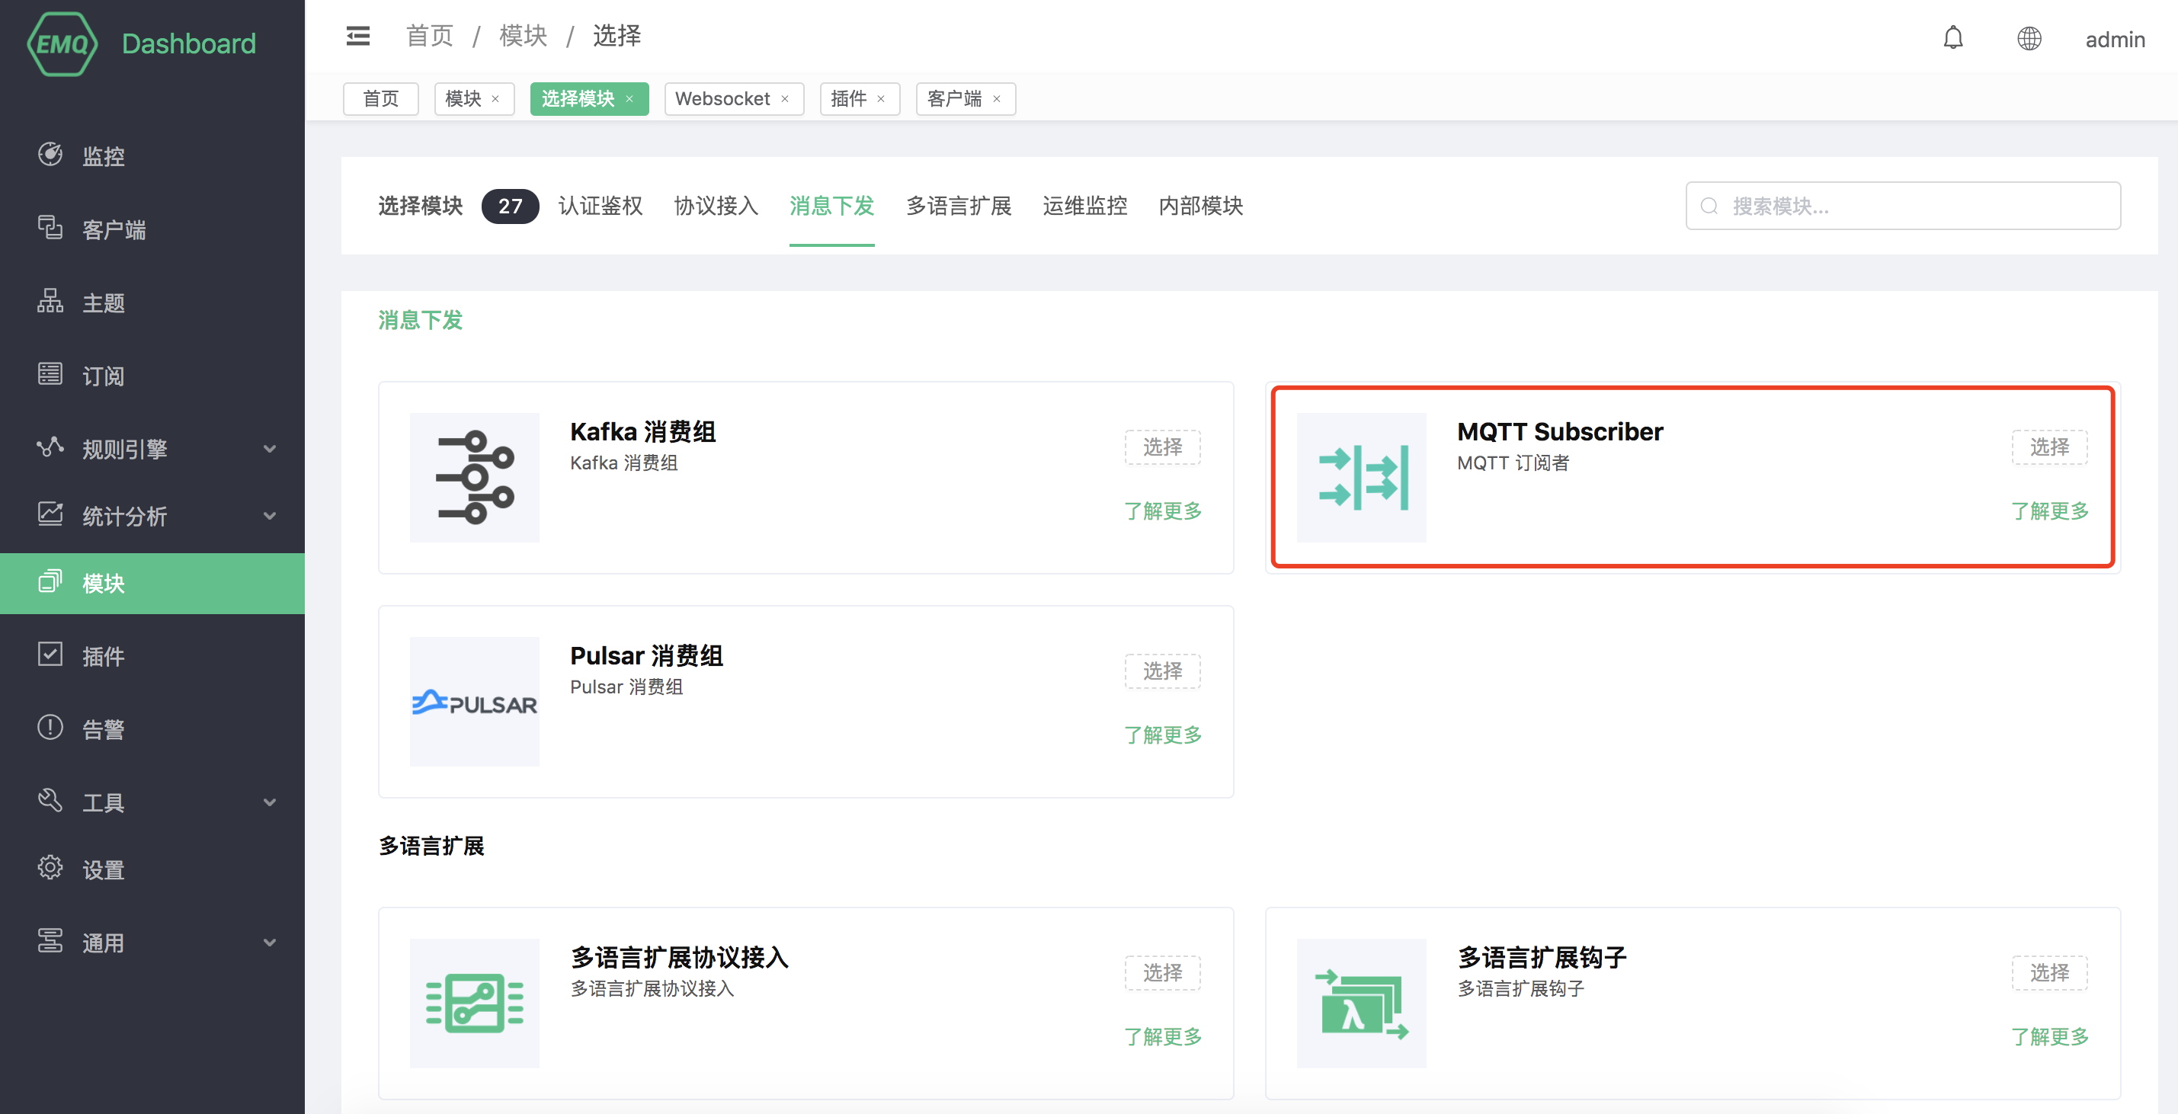Close the Websocket page tab
This screenshot has height=1114, width=2178.
point(785,99)
